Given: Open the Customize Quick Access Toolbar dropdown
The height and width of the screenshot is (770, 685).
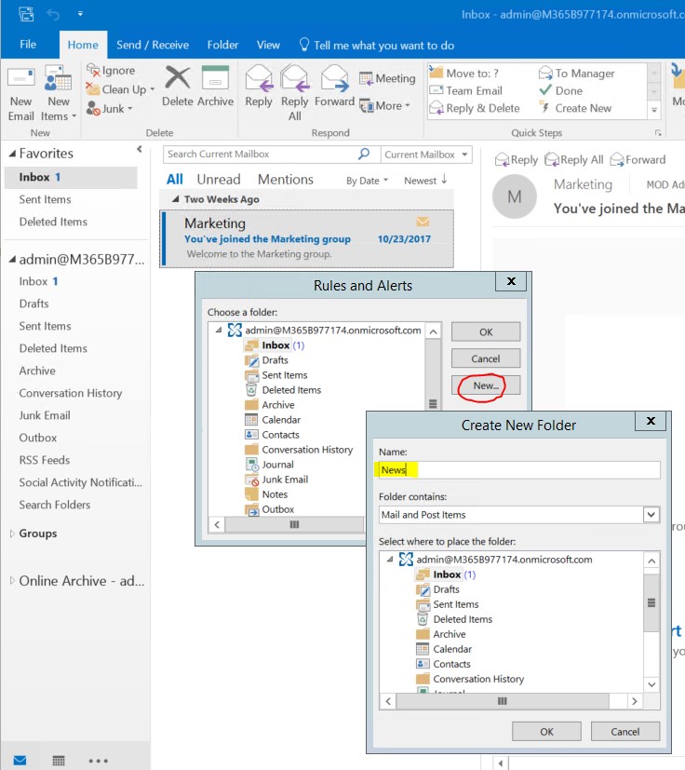Looking at the screenshot, I should click(80, 14).
